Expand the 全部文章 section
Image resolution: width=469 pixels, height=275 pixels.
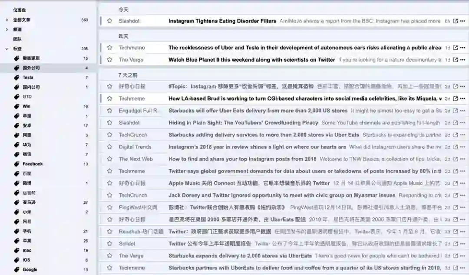coord(7,20)
